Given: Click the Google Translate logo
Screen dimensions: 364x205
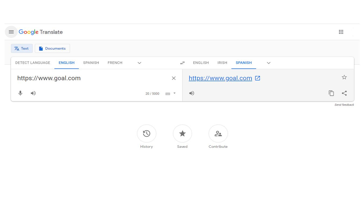Looking at the screenshot, I should [41, 32].
